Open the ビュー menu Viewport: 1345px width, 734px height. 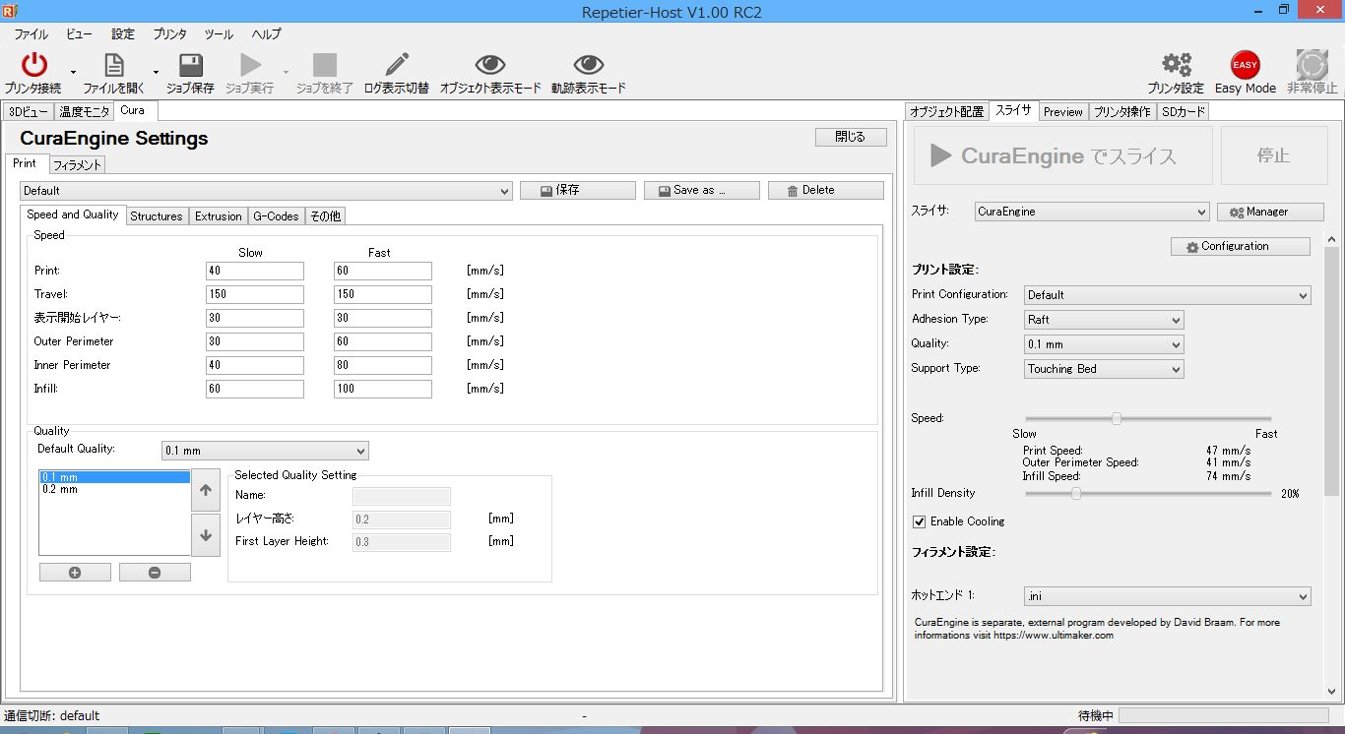tap(80, 34)
